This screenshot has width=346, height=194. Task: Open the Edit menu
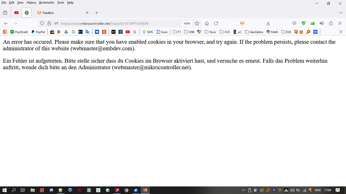click(11, 3)
